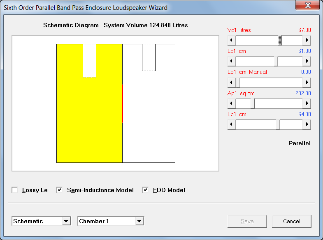
Task: Click the Lo1 cm Manual label
Action: pyautogui.click(x=247, y=72)
